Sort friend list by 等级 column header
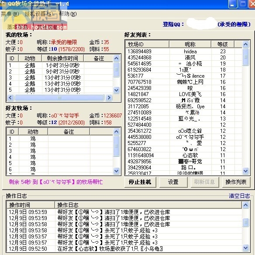The width and height of the screenshot is (255, 255). point(223,44)
